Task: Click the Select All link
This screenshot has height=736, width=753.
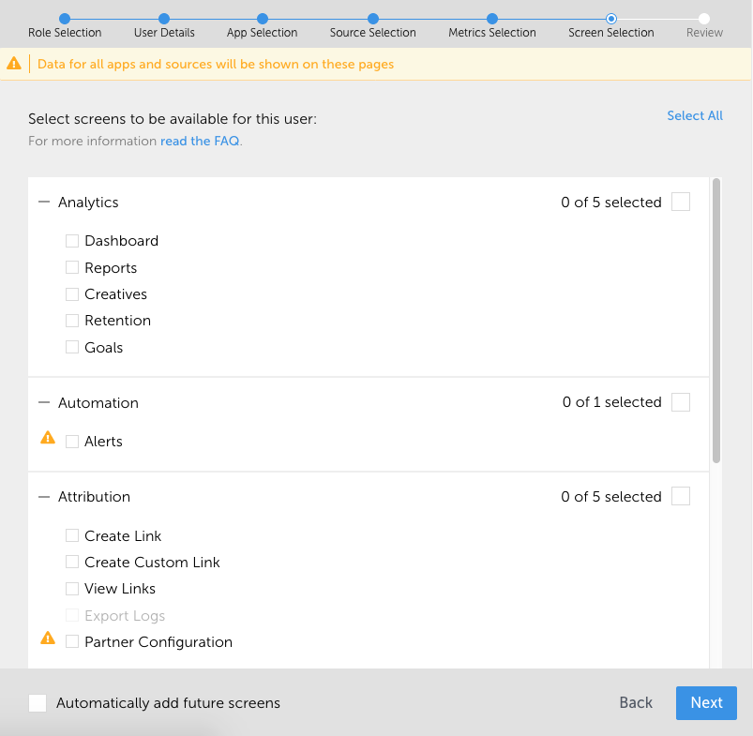Action: [x=695, y=115]
